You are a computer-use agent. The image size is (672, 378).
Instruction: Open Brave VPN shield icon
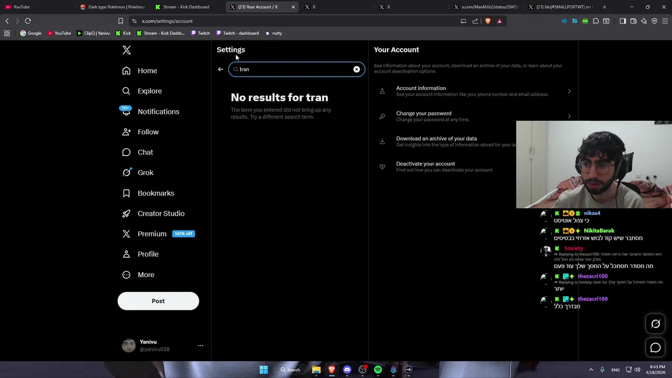pos(654,21)
